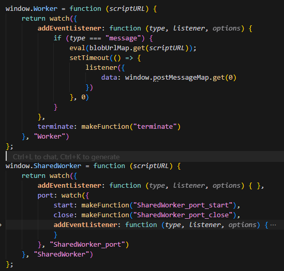The height and width of the screenshot is (271, 284).
Task: Click the "SharedWorker_port" string argument
Action: (87, 245)
